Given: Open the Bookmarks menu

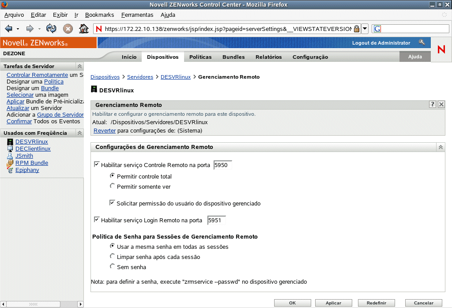Looking at the screenshot, I should click(x=99, y=15).
